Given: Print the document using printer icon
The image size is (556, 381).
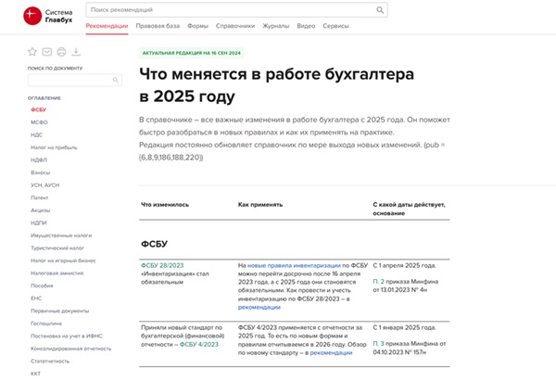Looking at the screenshot, I should pos(61,52).
